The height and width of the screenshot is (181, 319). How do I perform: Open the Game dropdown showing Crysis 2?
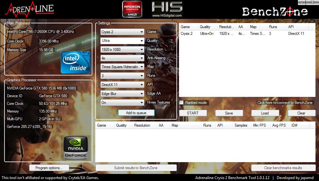[122, 32]
